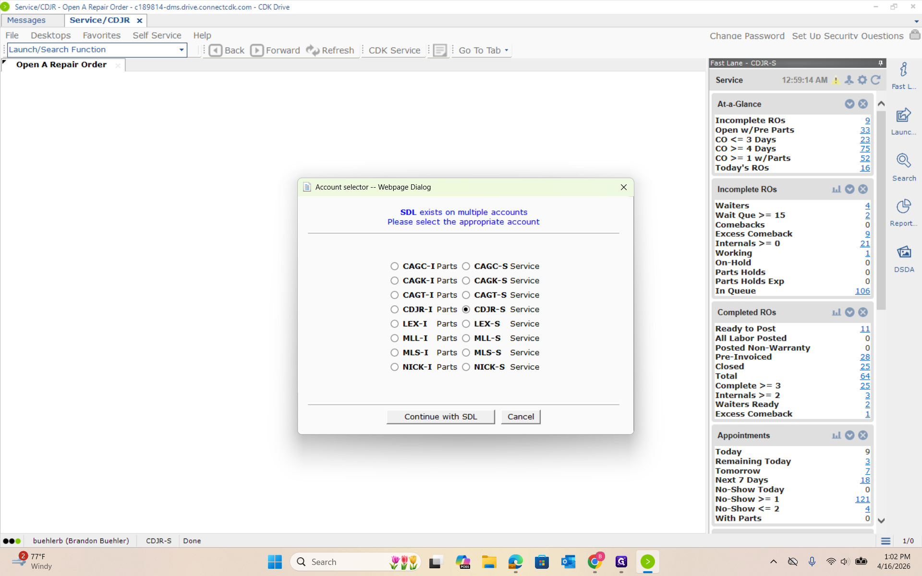Image resolution: width=922 pixels, height=576 pixels.
Task: Close the At-a-Glance widget
Action: 863,104
